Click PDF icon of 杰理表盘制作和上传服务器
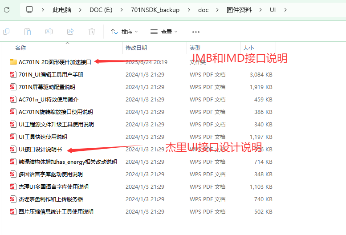Screen dimensions: 346x235 coord(13,199)
